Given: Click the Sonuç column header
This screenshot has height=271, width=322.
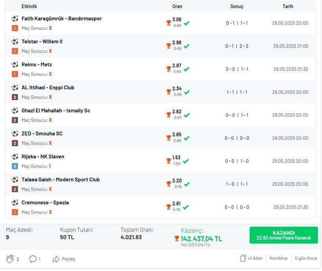Looking at the screenshot, I should pos(237,6).
